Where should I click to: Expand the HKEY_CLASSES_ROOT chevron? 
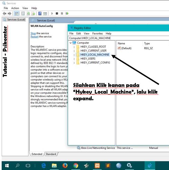click(74, 47)
